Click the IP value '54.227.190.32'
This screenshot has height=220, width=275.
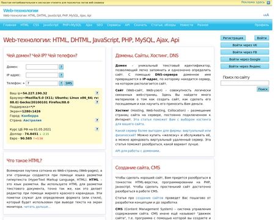coord(35,94)
